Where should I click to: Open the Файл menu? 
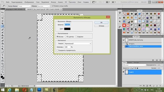click(8, 2)
